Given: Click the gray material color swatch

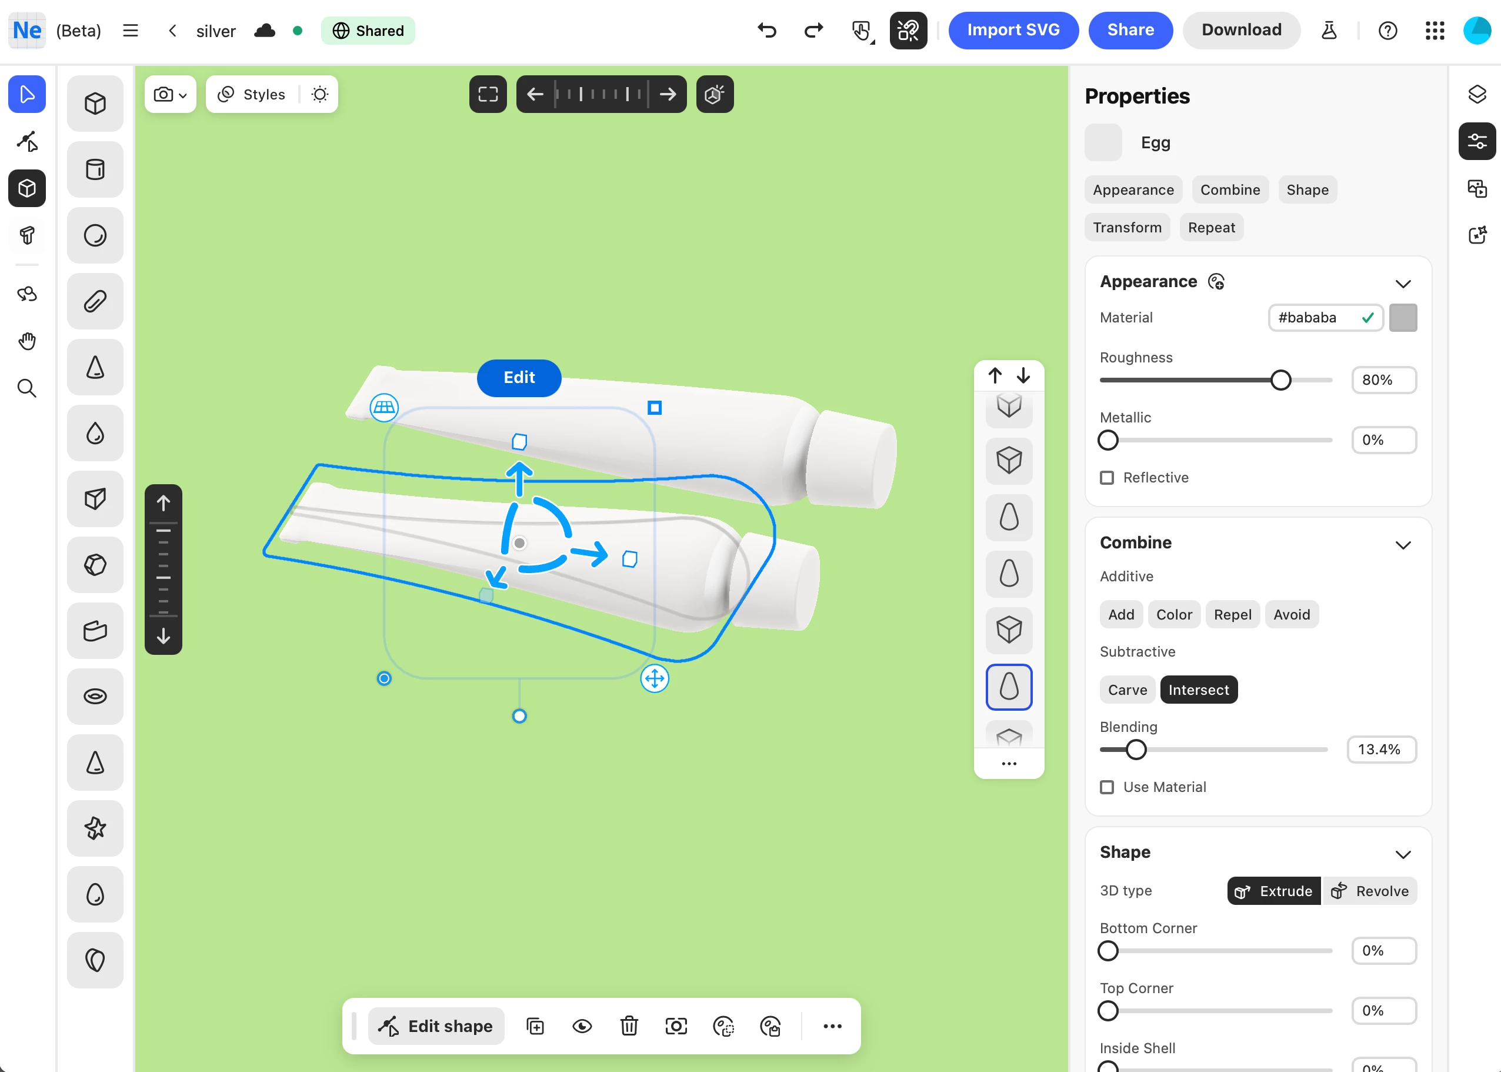Looking at the screenshot, I should pos(1403,318).
